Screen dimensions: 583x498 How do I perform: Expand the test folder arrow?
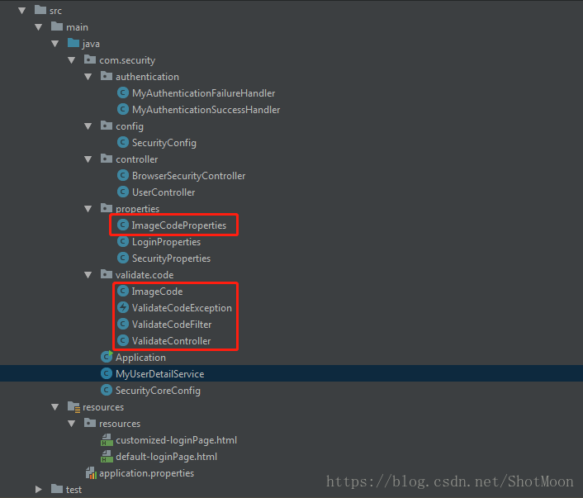38,490
